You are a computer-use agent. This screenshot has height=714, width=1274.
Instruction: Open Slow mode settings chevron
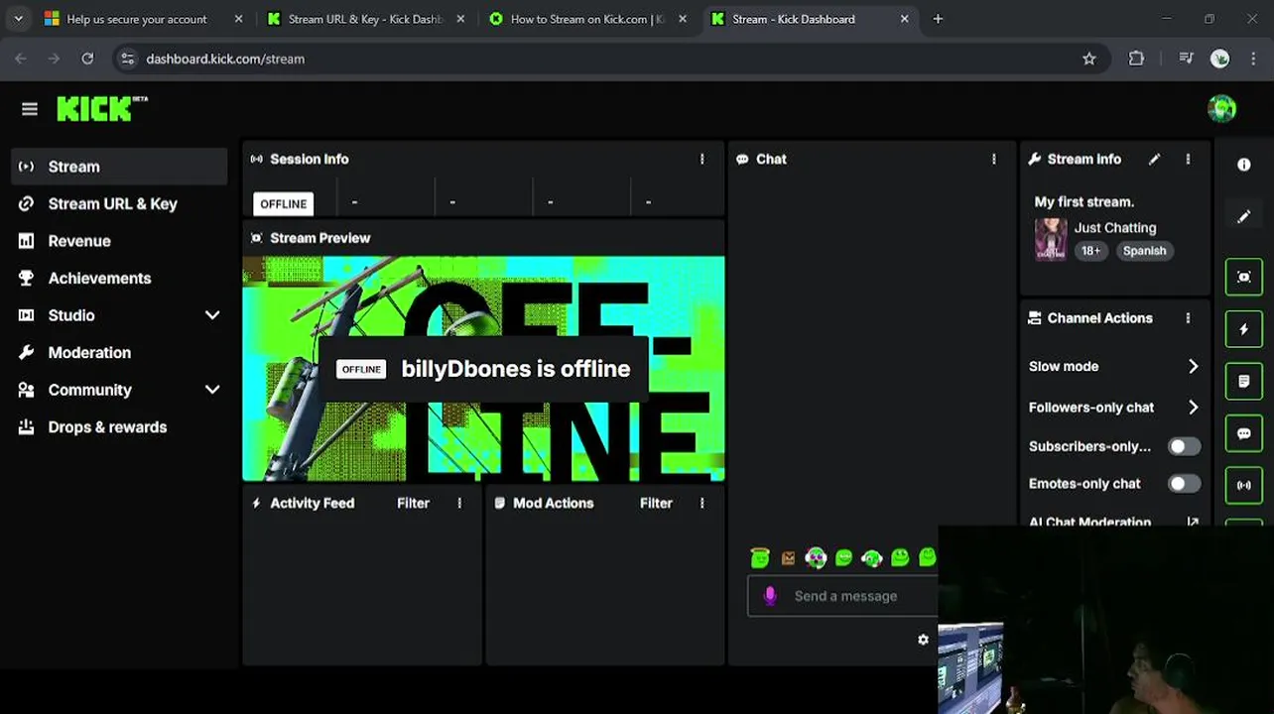(x=1193, y=366)
